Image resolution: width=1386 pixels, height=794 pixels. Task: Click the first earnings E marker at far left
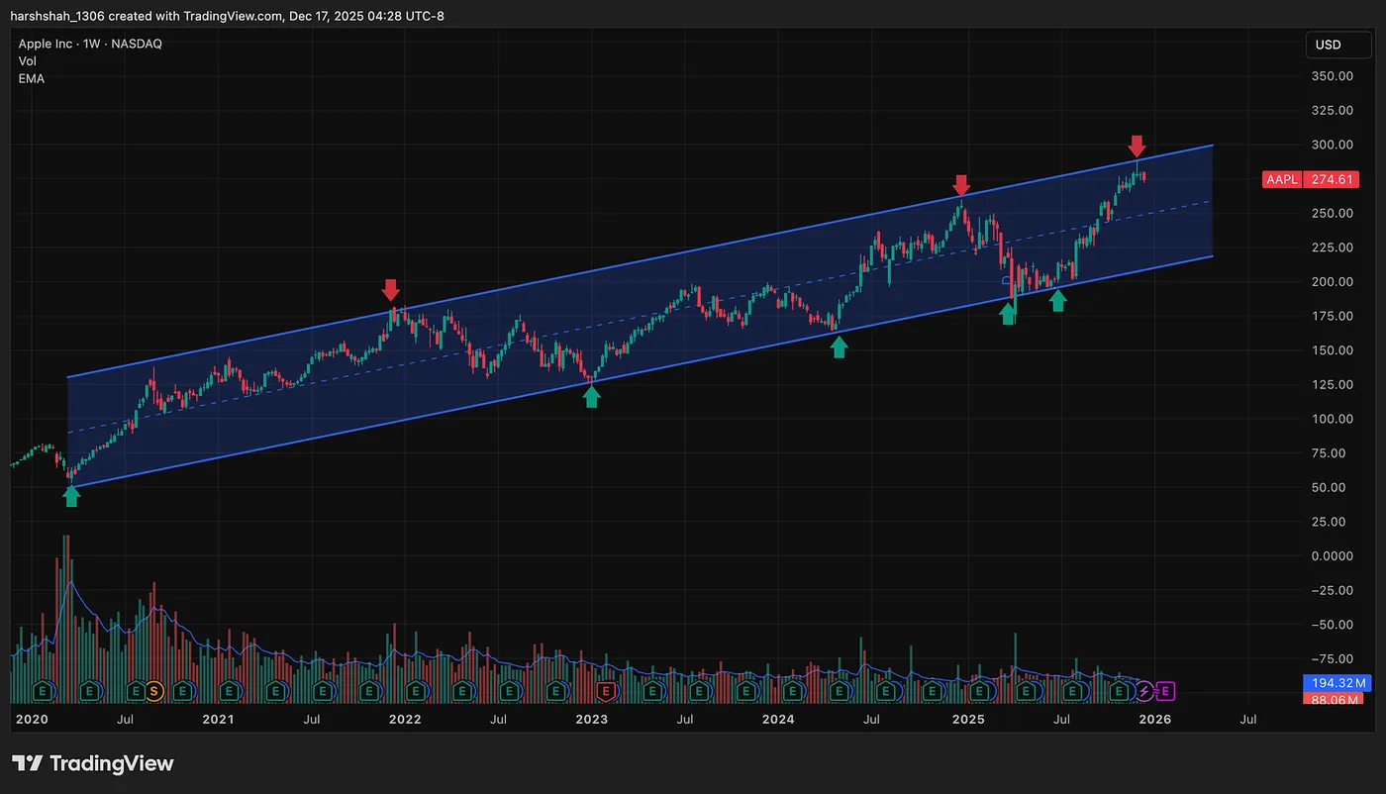44,690
